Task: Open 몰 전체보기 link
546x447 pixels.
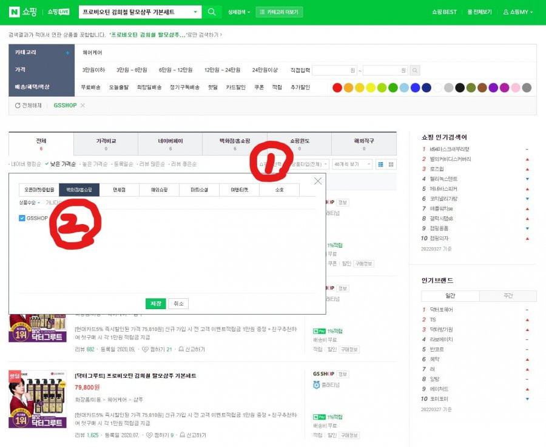Action: click(479, 12)
